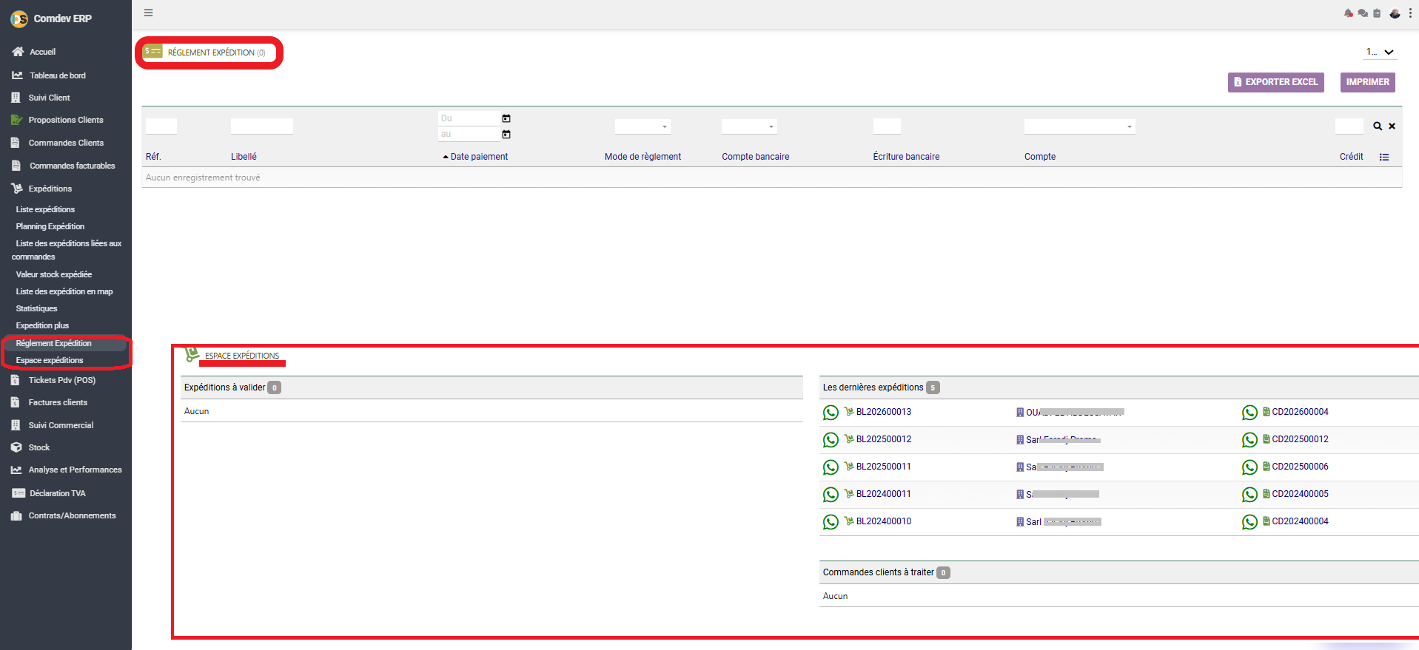1419x650 pixels.
Task: Open shipment link BL202400010
Action: (x=883, y=521)
